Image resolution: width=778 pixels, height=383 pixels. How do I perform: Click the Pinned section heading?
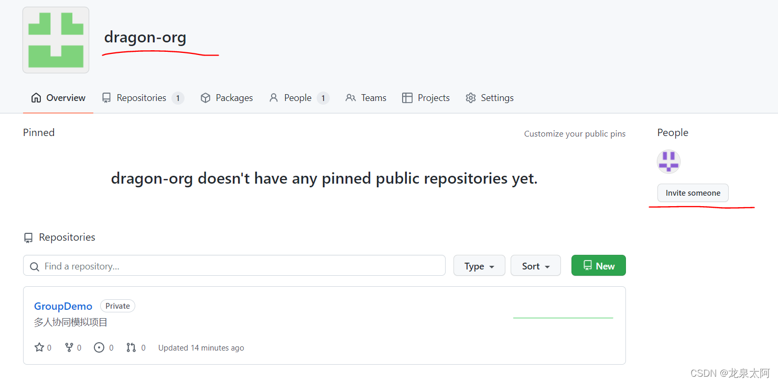coord(39,133)
